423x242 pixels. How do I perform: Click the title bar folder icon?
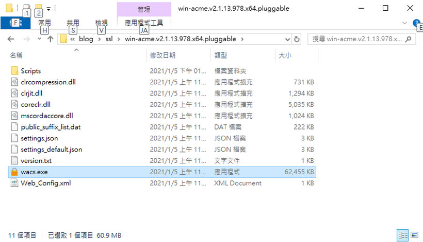(x=9, y=8)
